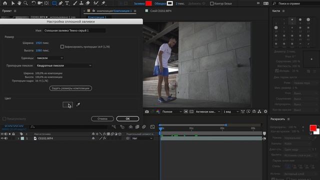Click the toolbar overflow double-arrow

pyautogui.click(x=258, y=3)
